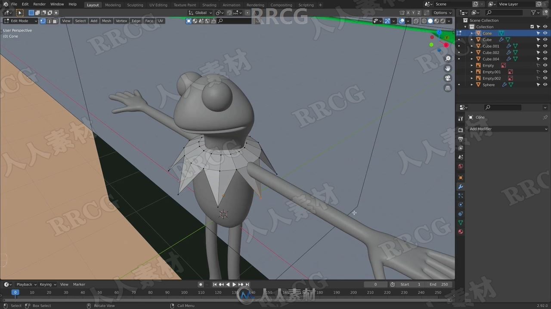Open the Object properties tab

(x=461, y=178)
